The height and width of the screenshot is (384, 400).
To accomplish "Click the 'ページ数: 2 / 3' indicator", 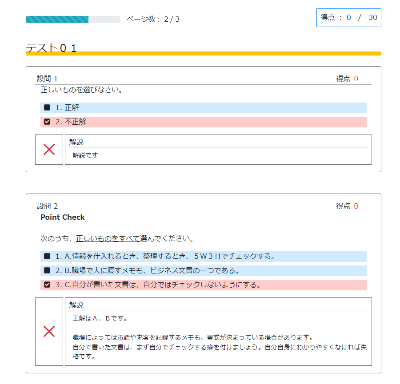I will [x=153, y=20].
